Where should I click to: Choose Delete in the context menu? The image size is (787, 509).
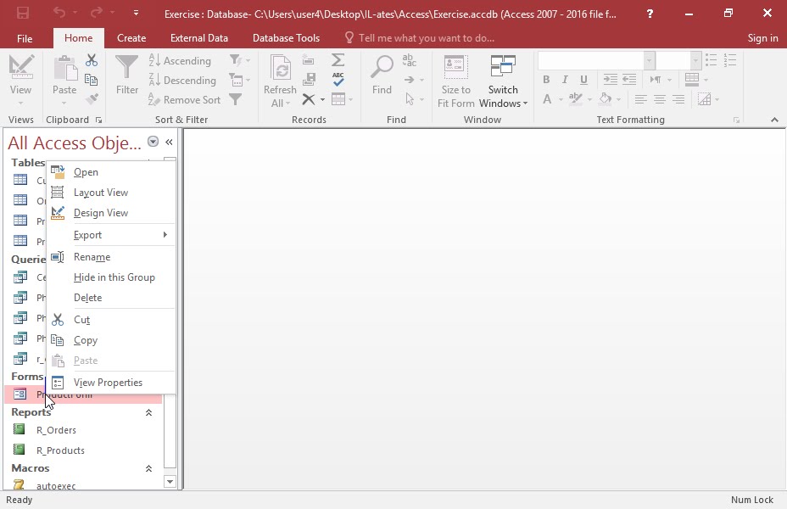pyautogui.click(x=111, y=298)
